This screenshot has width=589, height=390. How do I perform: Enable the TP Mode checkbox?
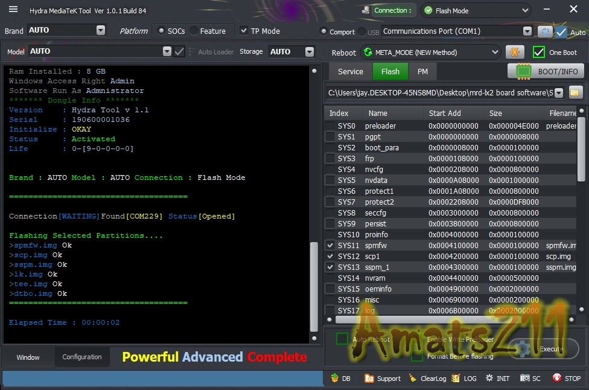tap(244, 31)
